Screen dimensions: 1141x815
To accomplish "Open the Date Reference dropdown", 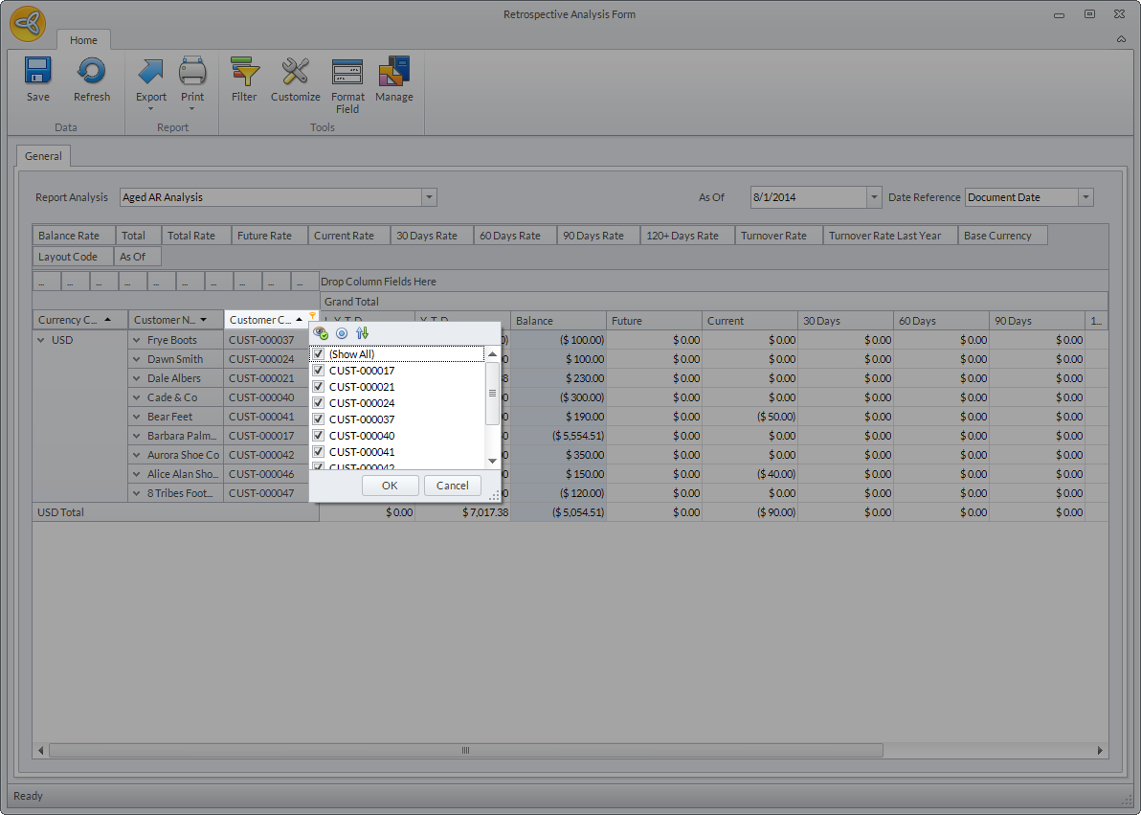I will [x=1085, y=197].
